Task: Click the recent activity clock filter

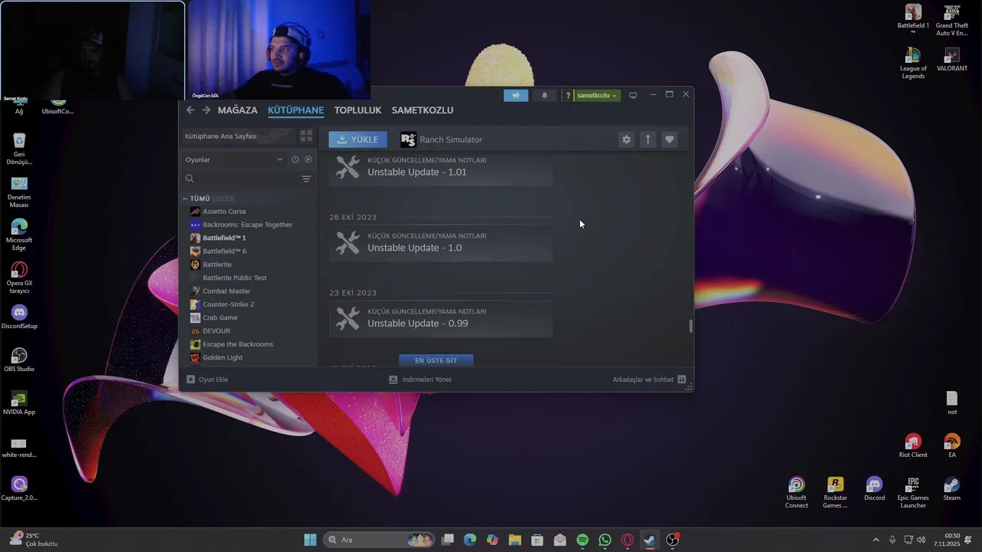Action: 295,159
